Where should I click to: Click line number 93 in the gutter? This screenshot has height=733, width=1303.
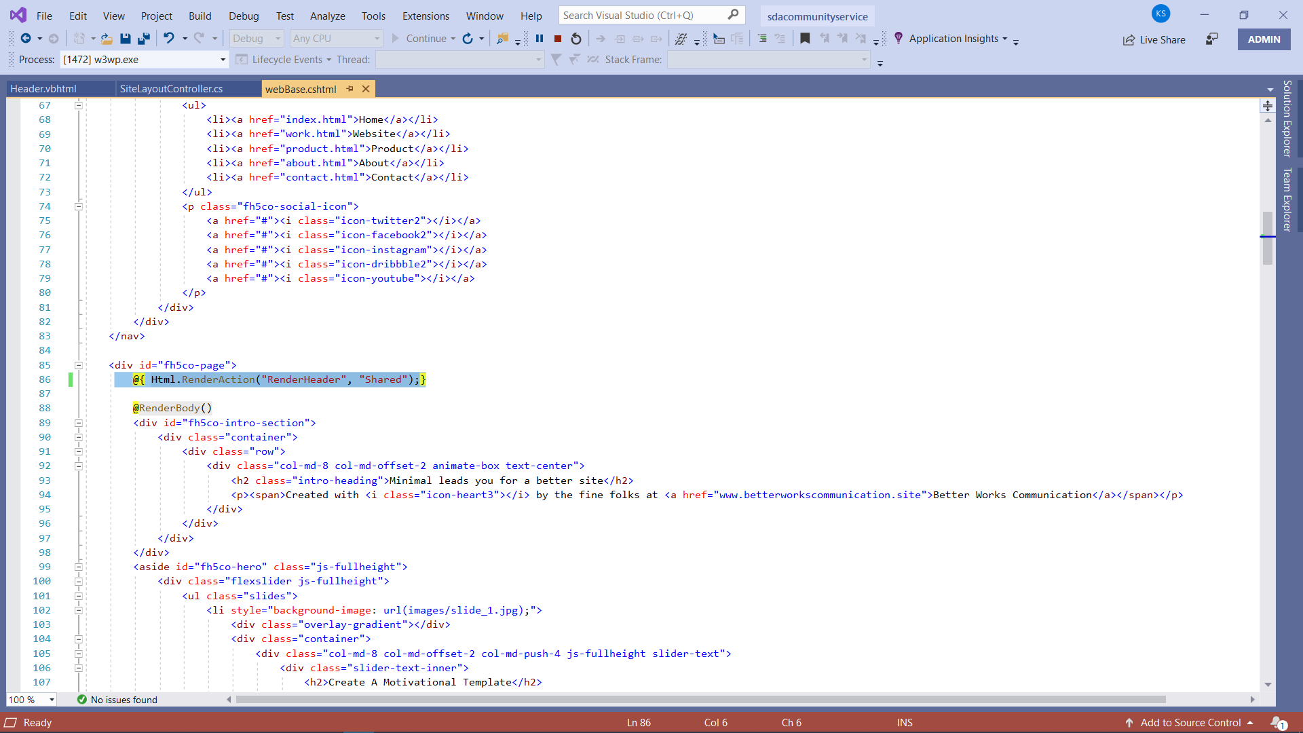[44, 481]
